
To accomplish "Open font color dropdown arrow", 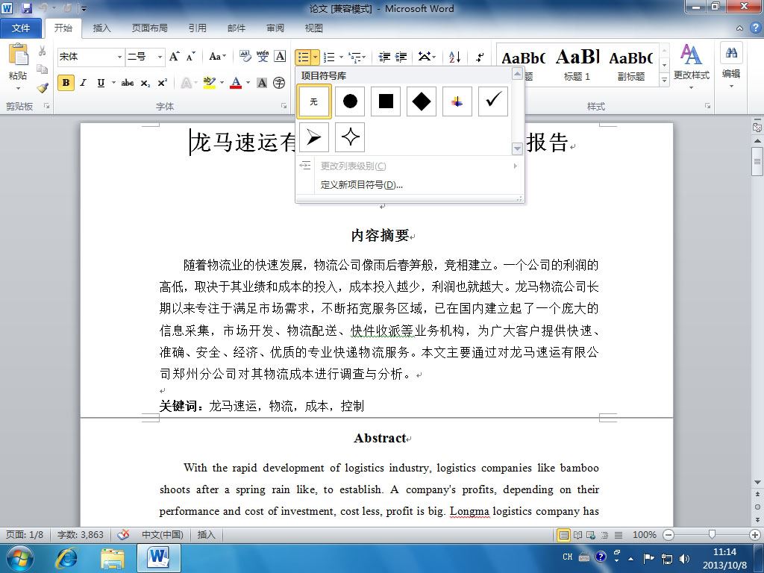I will pyautogui.click(x=248, y=83).
